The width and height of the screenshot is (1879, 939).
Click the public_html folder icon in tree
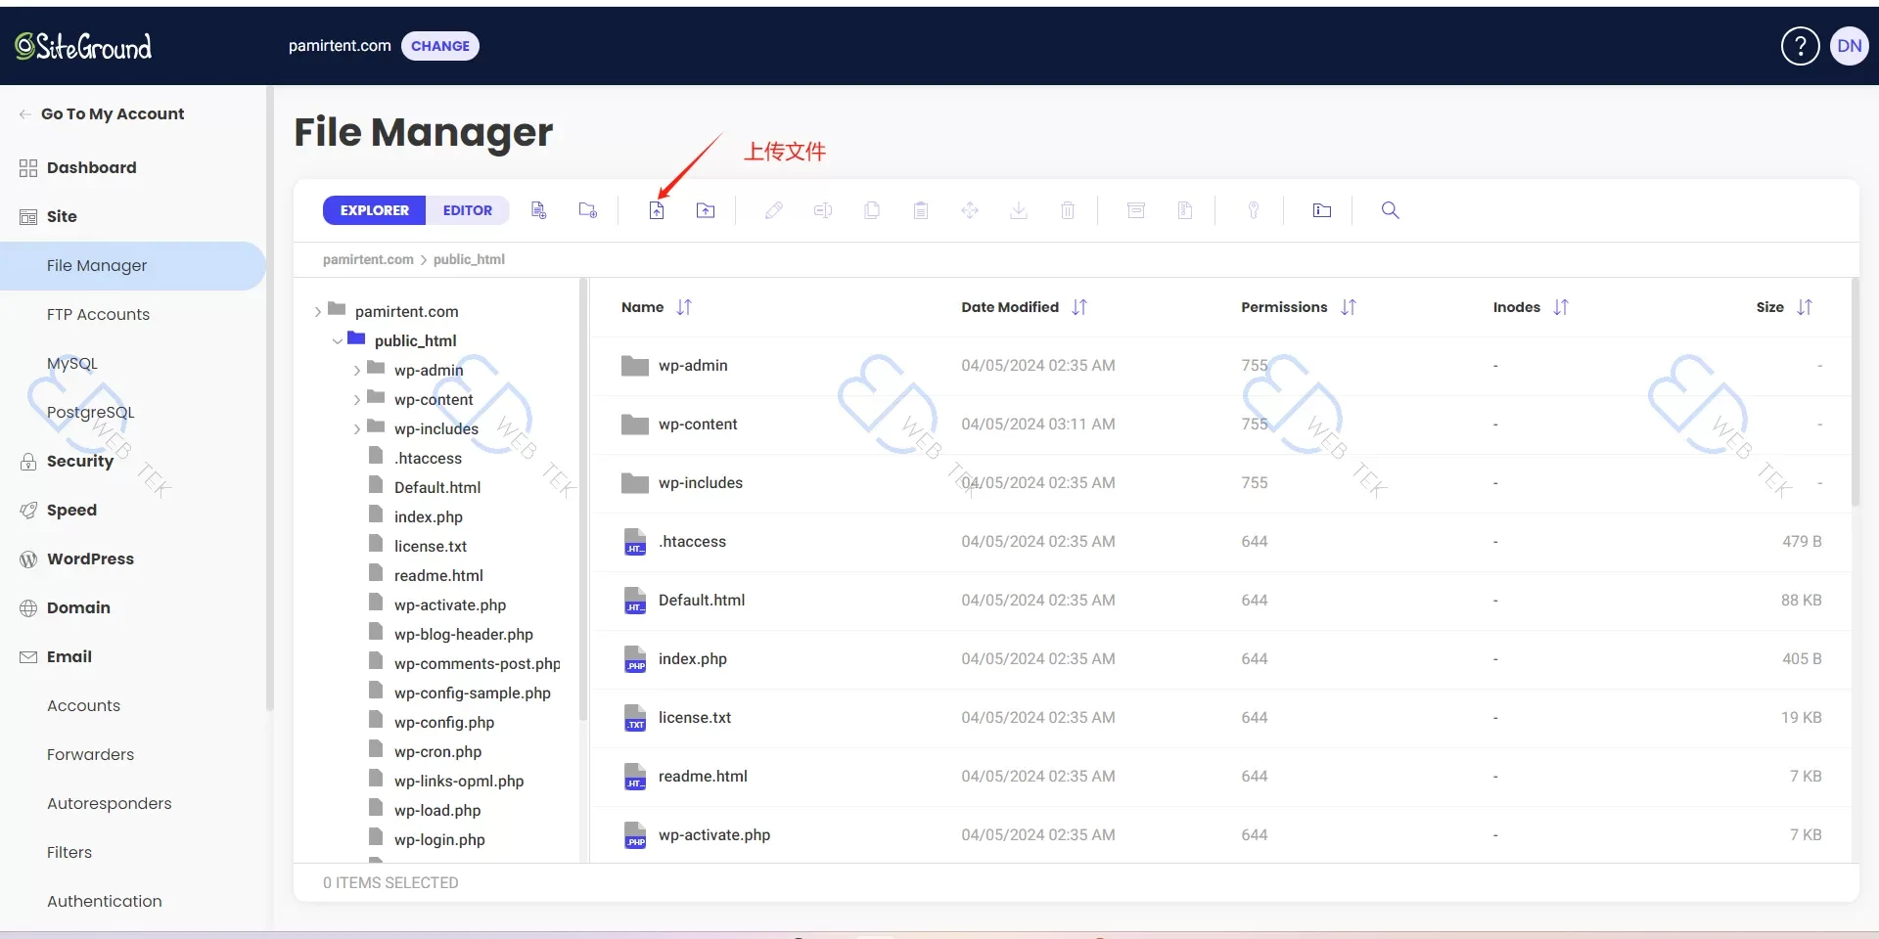(x=356, y=339)
